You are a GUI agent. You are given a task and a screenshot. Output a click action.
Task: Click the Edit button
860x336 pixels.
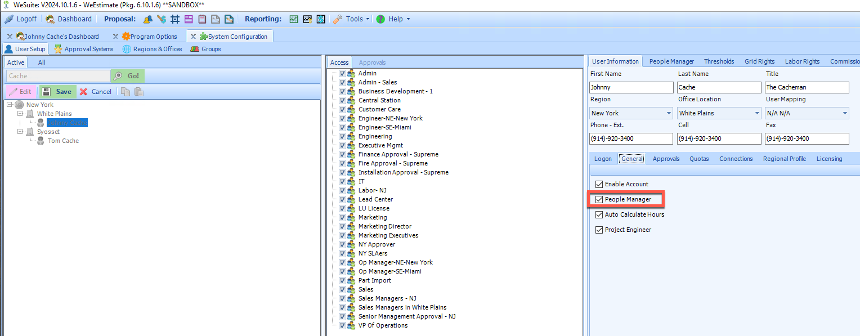click(x=21, y=92)
